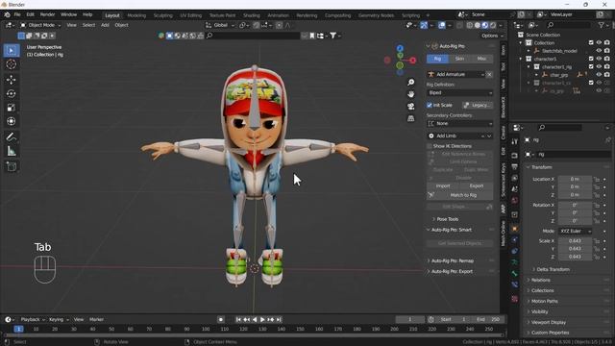Click the Match to Rig button

[459, 195]
